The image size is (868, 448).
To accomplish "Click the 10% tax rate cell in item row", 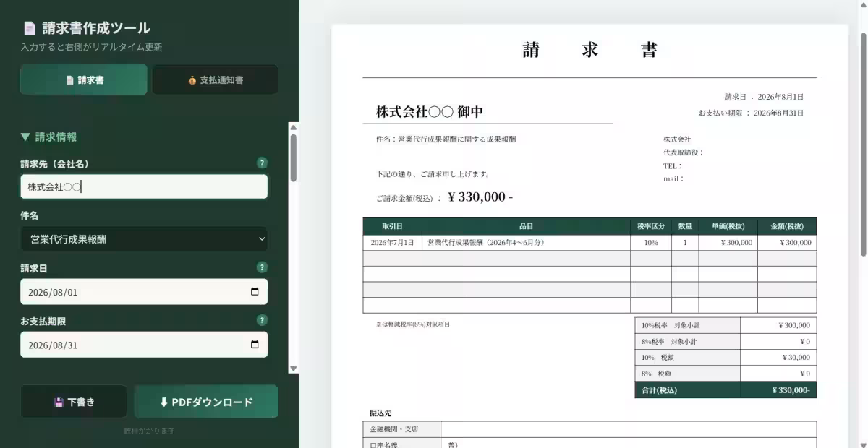I will click(651, 243).
